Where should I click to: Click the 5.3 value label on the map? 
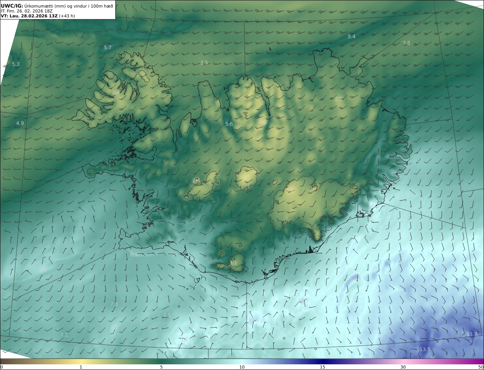point(16,64)
